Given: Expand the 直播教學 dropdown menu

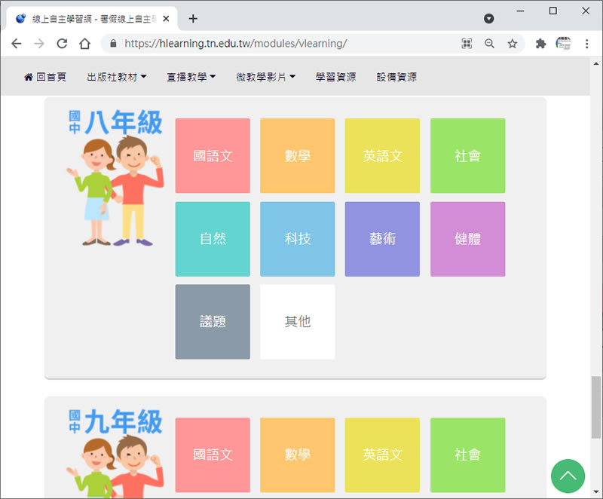Looking at the screenshot, I should pos(191,77).
